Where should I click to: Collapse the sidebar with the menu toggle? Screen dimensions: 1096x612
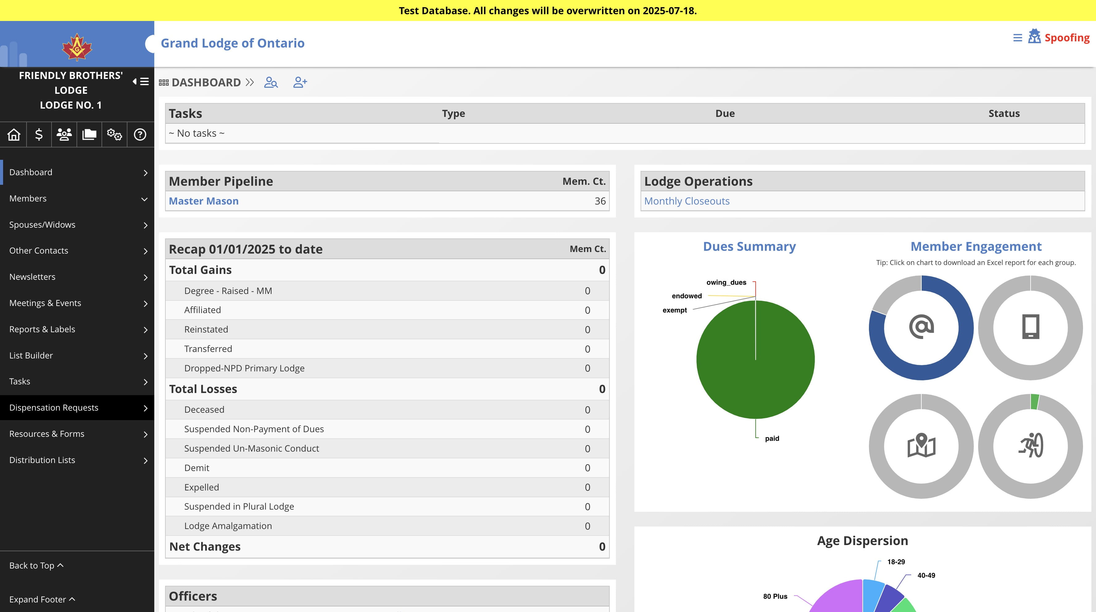(140, 81)
